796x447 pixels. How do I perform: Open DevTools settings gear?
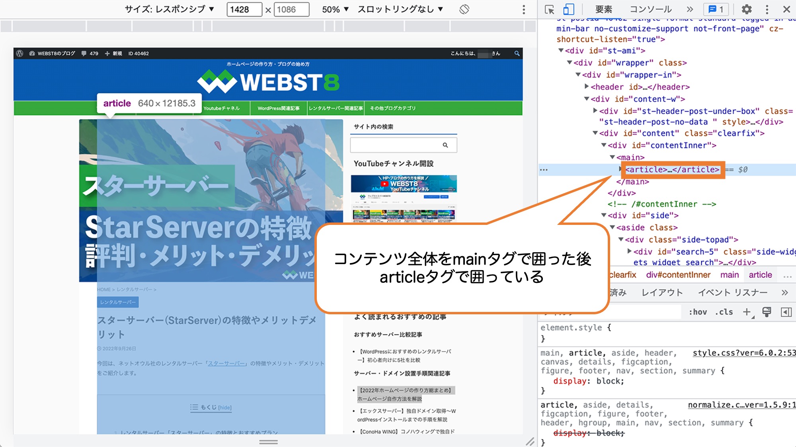[x=747, y=9]
